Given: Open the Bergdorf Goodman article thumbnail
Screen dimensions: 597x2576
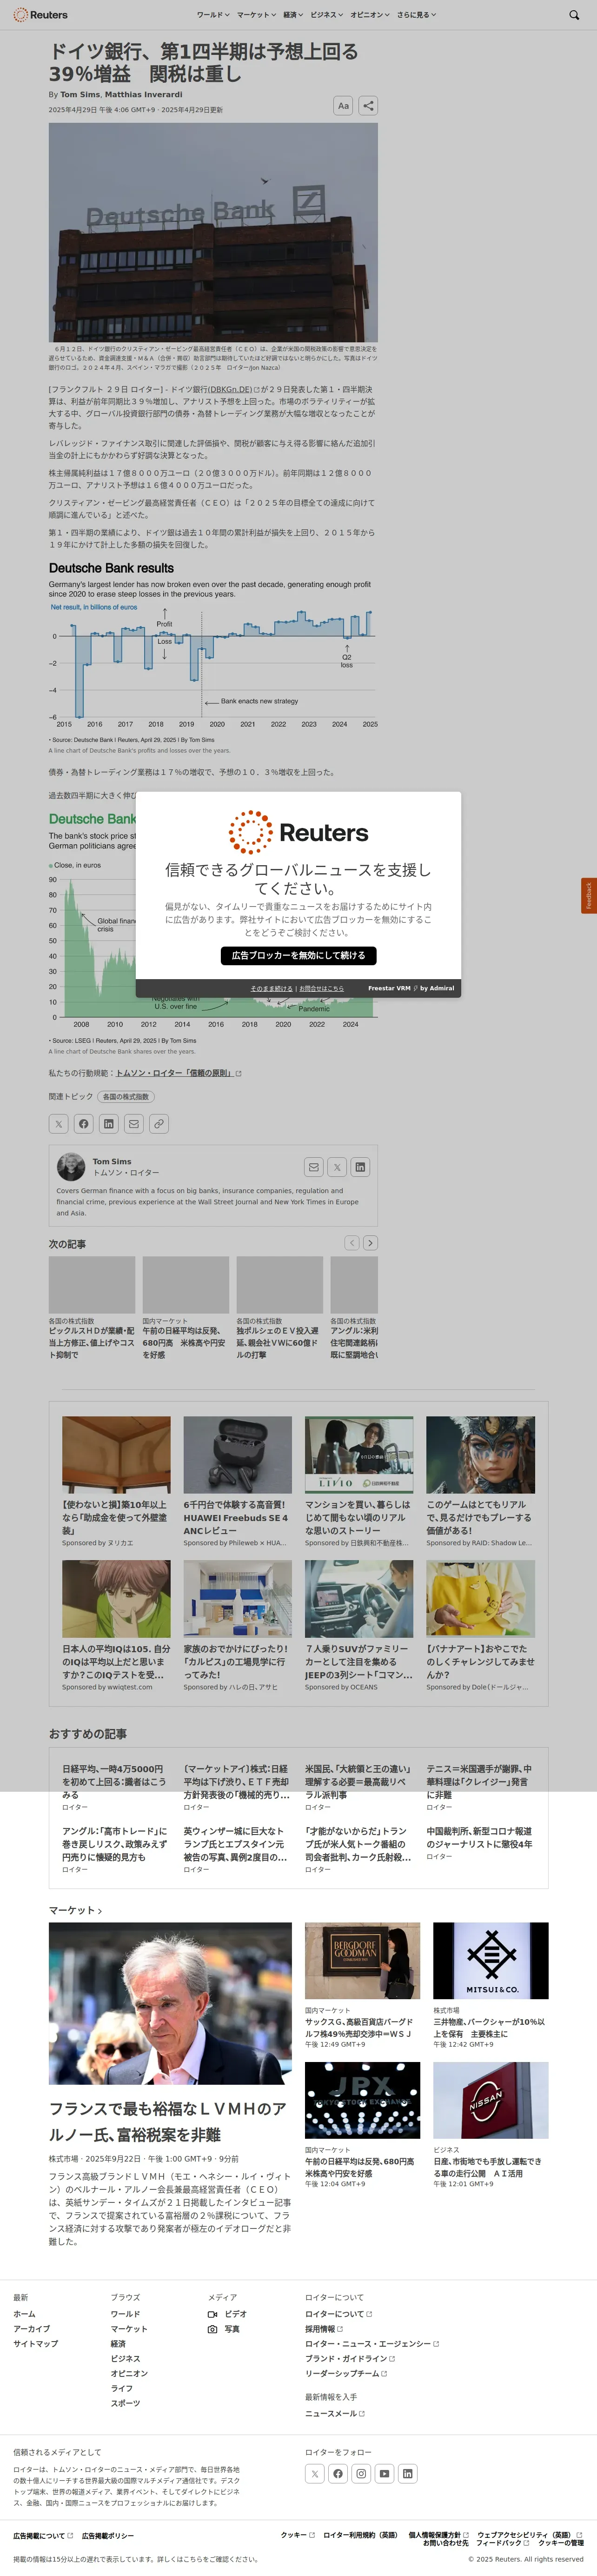Looking at the screenshot, I should [362, 1960].
